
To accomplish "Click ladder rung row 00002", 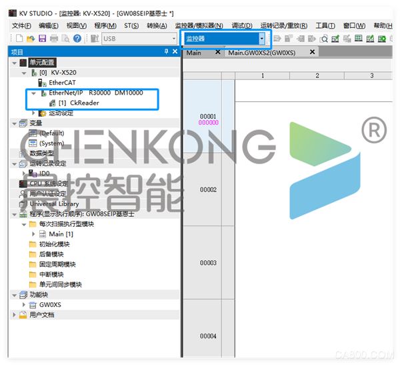I will (208, 190).
